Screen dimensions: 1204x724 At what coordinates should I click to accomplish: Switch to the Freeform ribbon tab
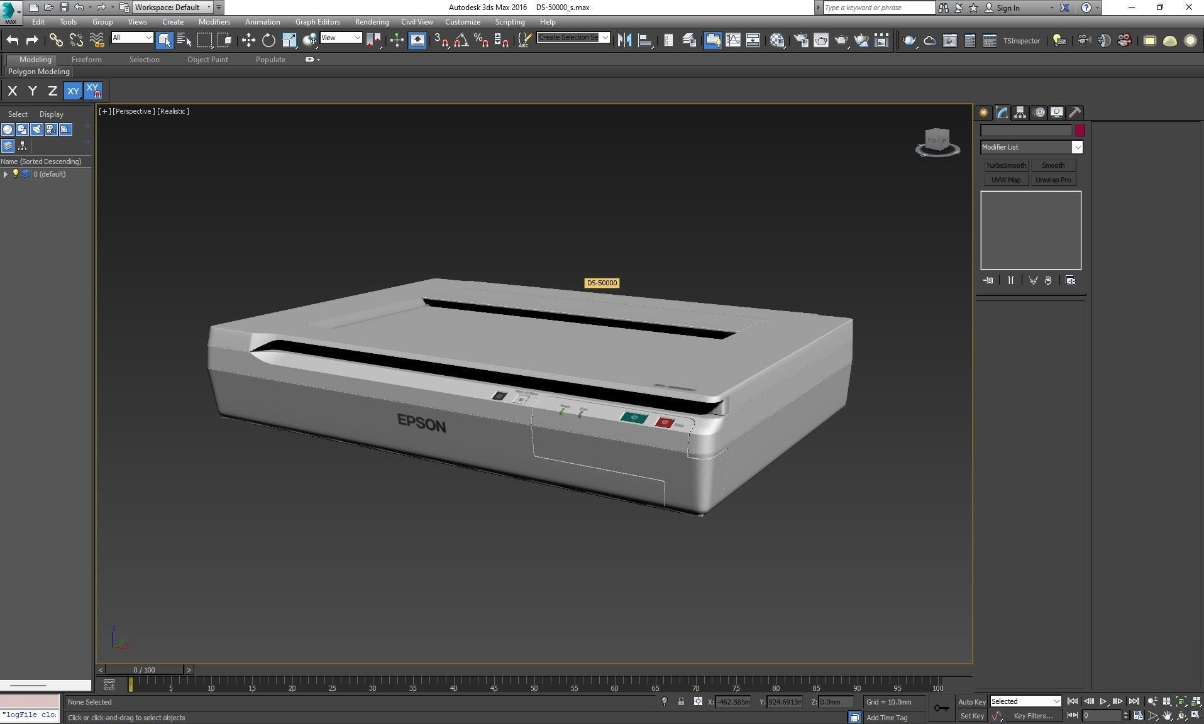(86, 60)
